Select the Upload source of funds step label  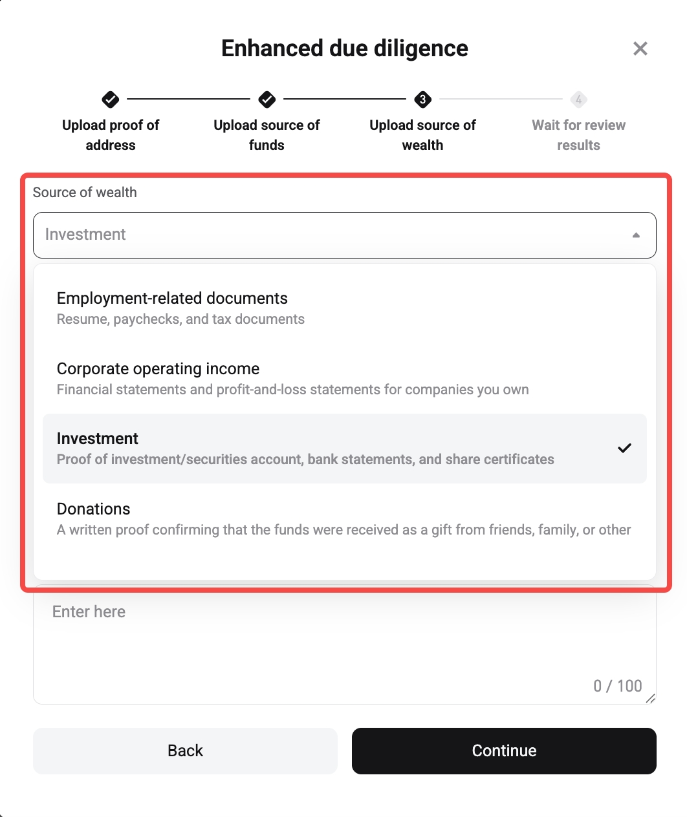[x=267, y=135]
